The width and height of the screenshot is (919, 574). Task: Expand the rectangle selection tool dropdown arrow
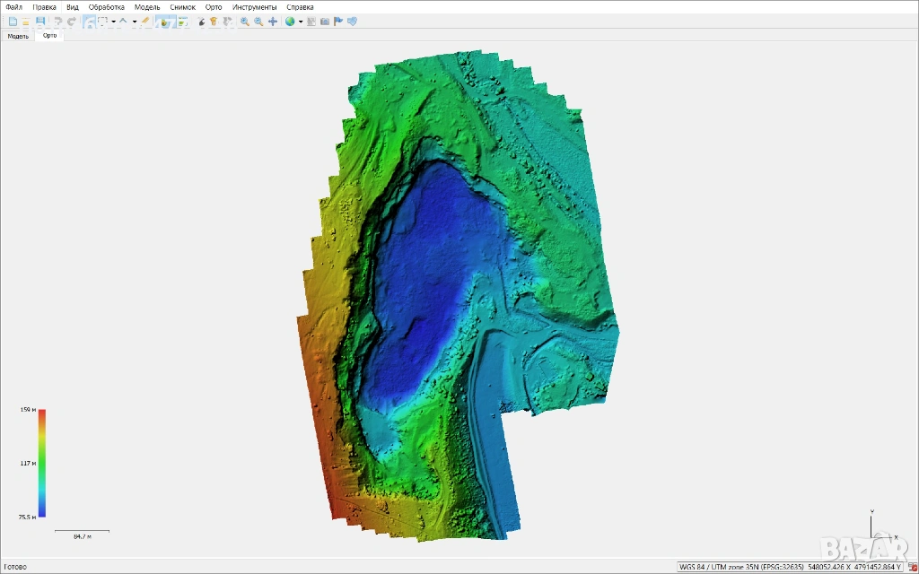pyautogui.click(x=112, y=22)
